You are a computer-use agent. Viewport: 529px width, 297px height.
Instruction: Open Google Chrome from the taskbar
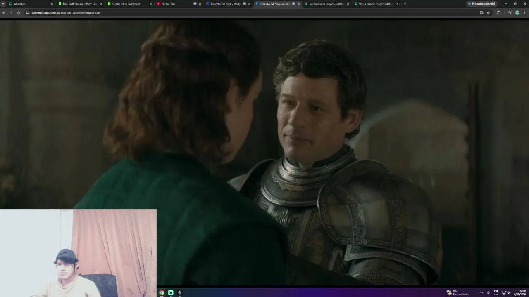tap(162, 292)
